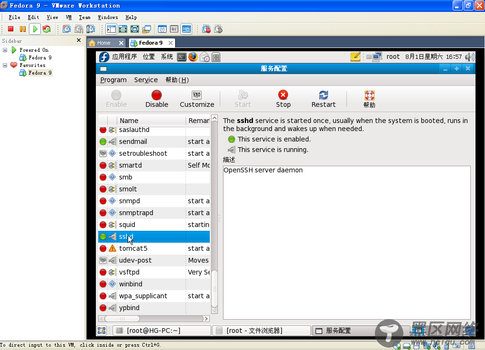Screen dimensions: 485x350
Task: Open the mail client panel icon
Action: (x=205, y=57)
